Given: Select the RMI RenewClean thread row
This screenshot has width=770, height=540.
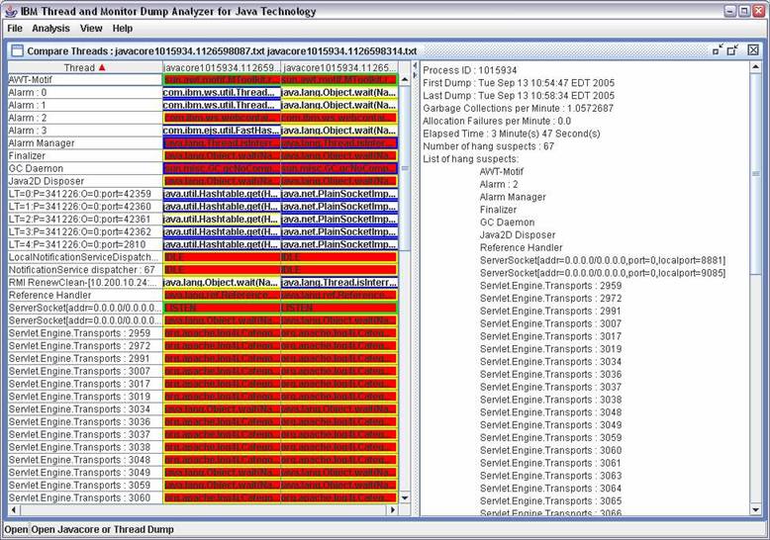Looking at the screenshot, I should coord(203,283).
